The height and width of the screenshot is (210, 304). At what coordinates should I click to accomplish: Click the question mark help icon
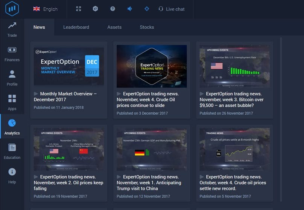[x=112, y=9]
